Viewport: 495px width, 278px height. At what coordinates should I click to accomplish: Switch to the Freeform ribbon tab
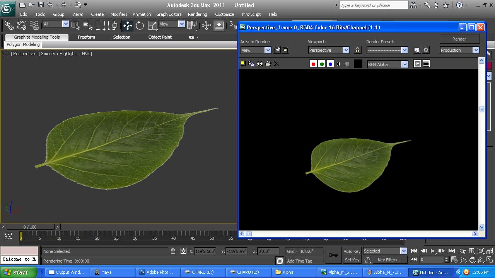[x=86, y=37]
